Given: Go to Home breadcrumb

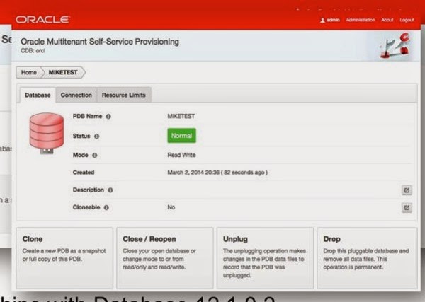Looking at the screenshot, I should [x=29, y=72].
